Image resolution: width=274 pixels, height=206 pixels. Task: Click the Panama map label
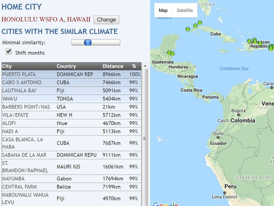point(211,97)
